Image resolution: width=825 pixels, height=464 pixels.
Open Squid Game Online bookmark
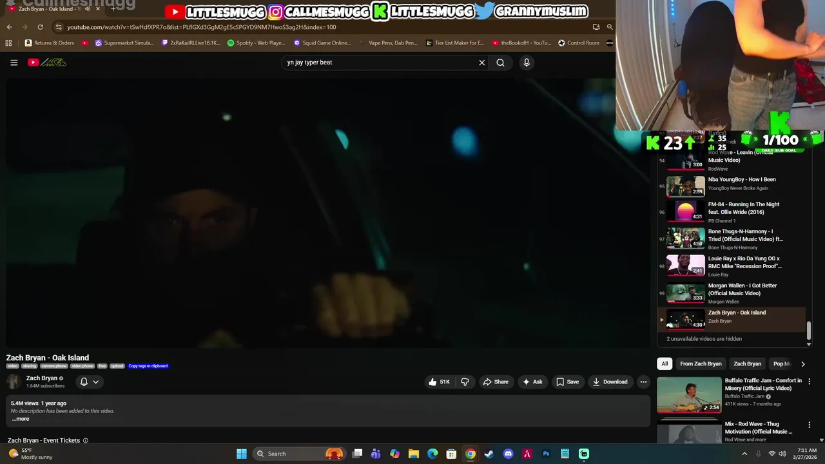pyautogui.click(x=322, y=43)
